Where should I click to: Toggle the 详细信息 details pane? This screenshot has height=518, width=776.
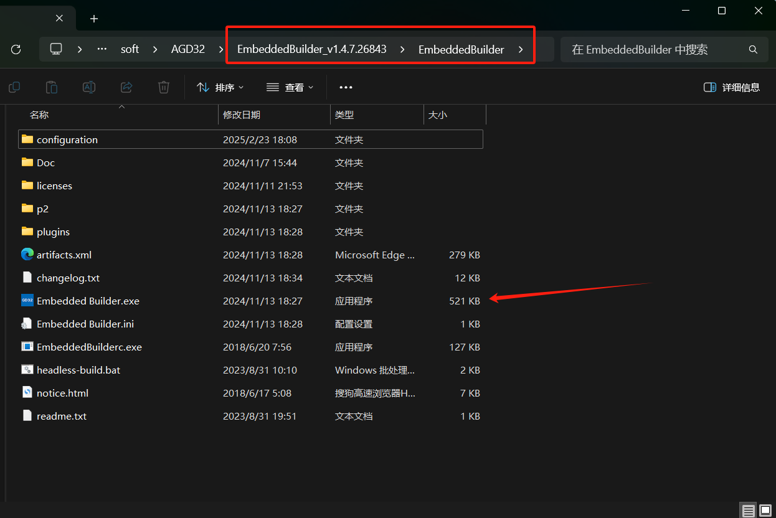click(732, 87)
